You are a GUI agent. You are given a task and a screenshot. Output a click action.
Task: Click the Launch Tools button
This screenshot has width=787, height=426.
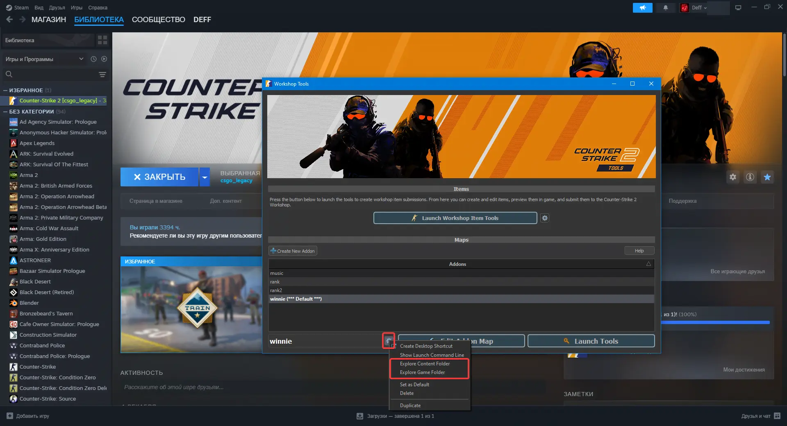pos(591,341)
